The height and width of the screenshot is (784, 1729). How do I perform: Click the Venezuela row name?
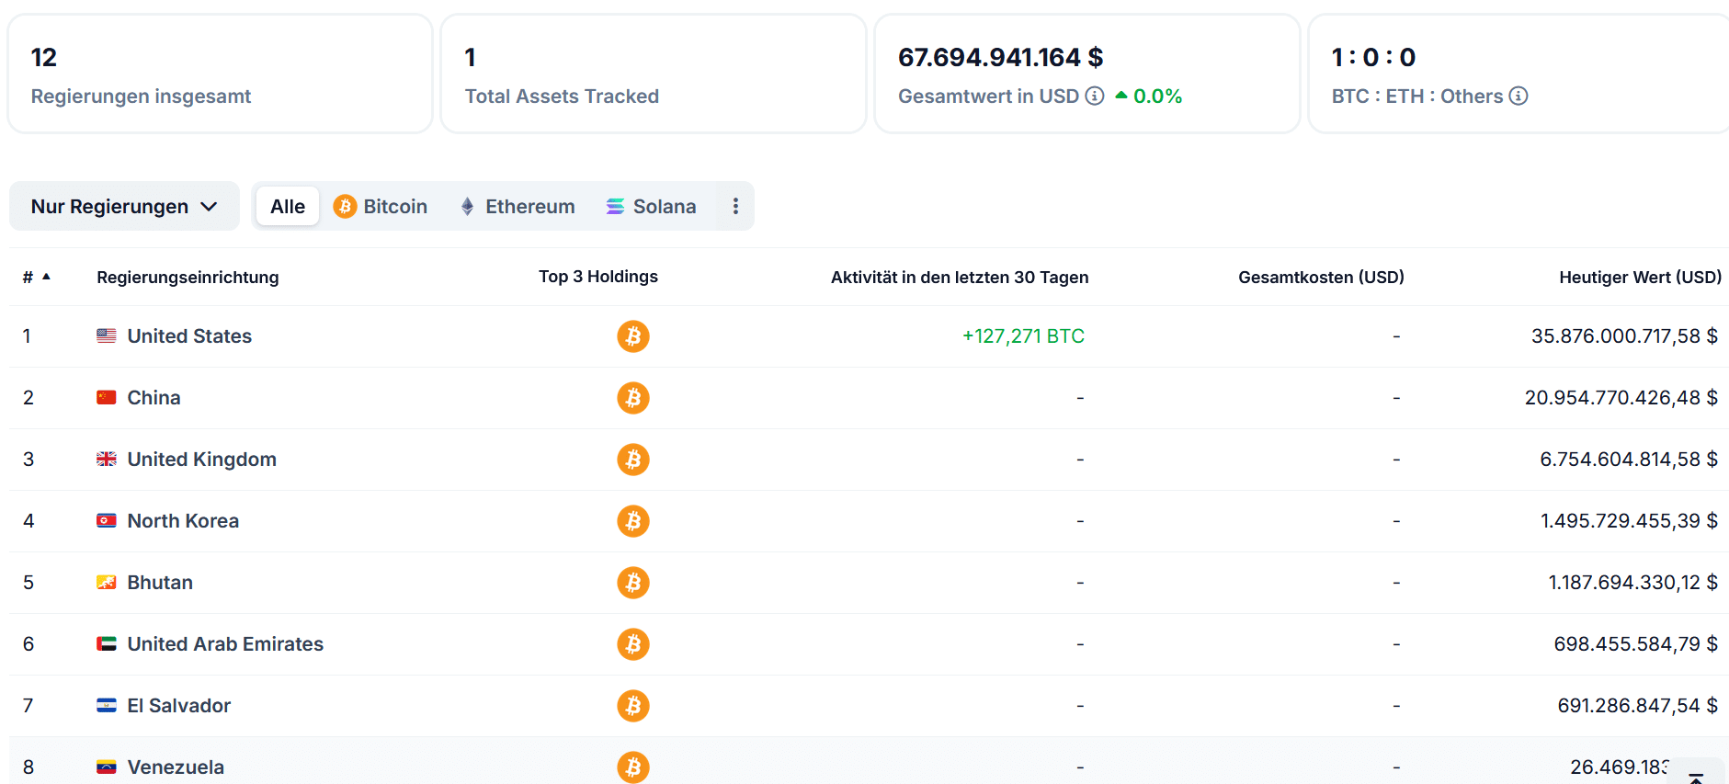176,767
